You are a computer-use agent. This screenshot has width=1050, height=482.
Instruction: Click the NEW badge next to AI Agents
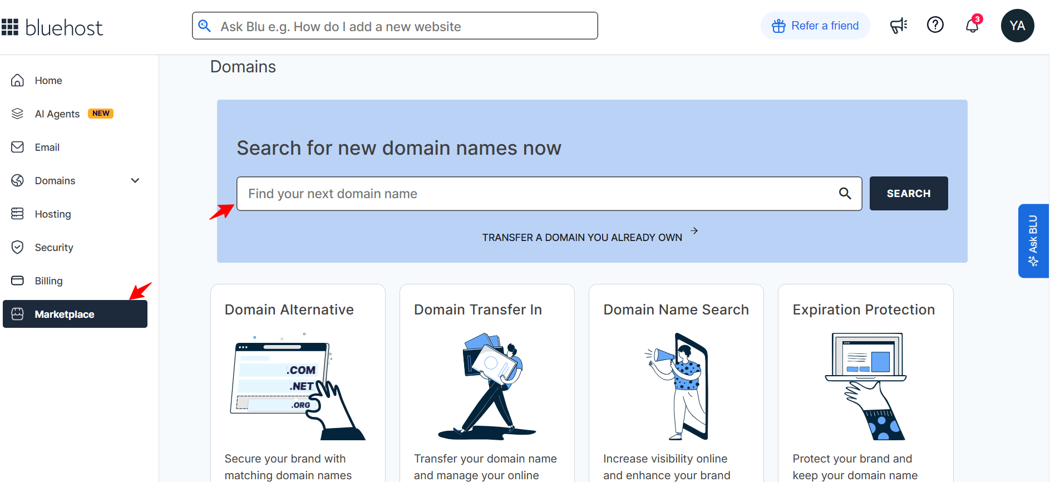pyautogui.click(x=101, y=114)
